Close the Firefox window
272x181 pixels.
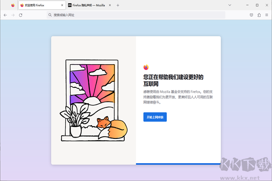(267, 5)
